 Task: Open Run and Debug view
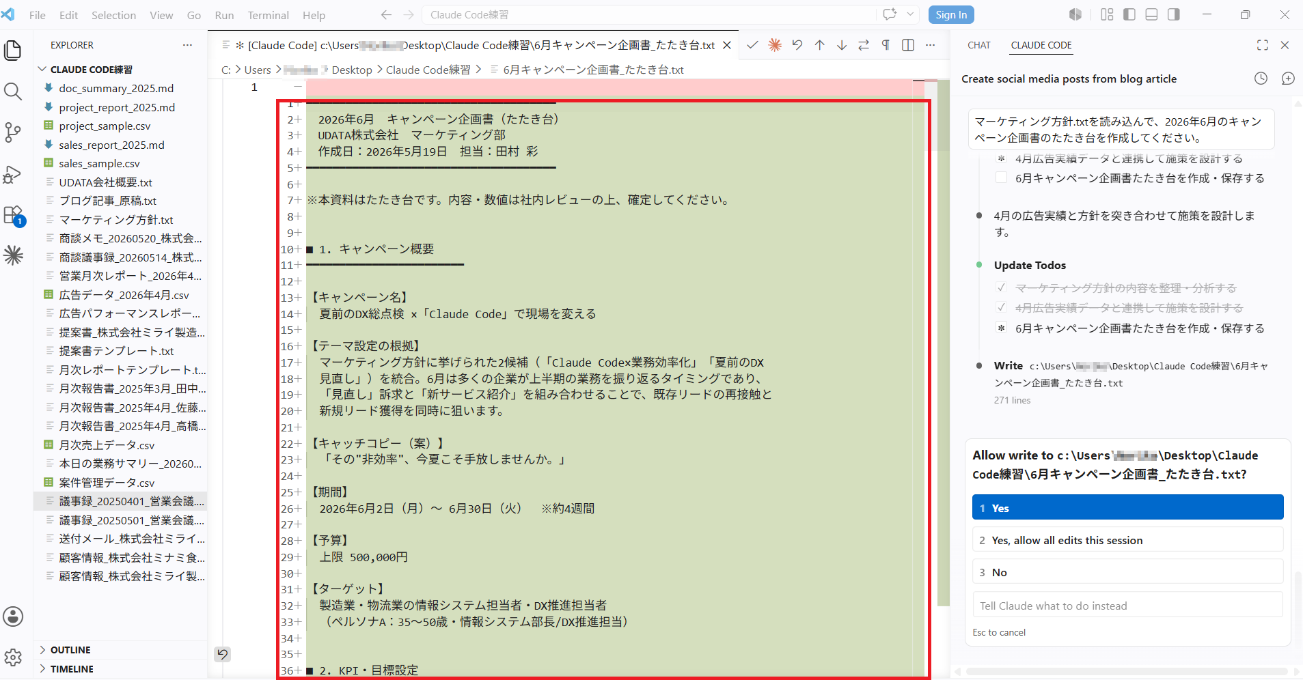tap(13, 174)
